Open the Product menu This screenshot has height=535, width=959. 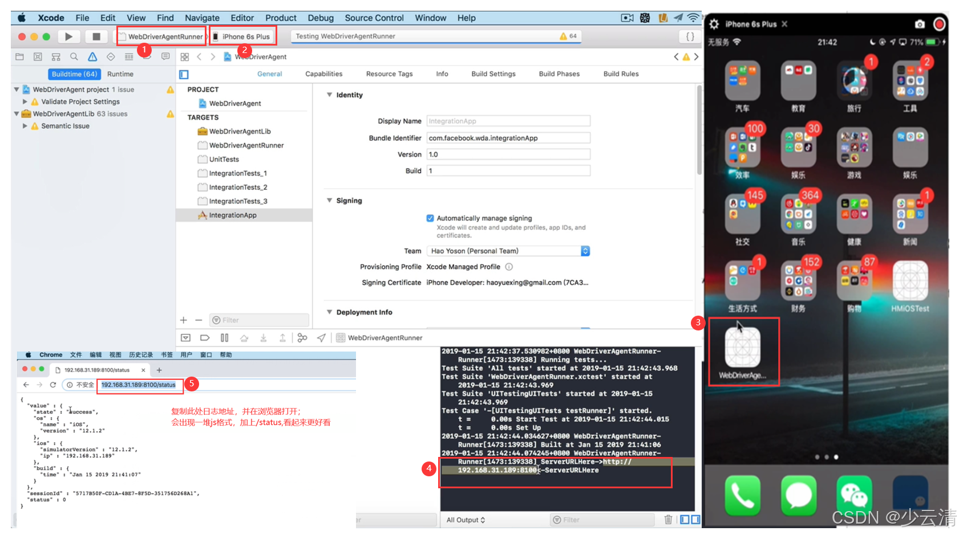[281, 18]
